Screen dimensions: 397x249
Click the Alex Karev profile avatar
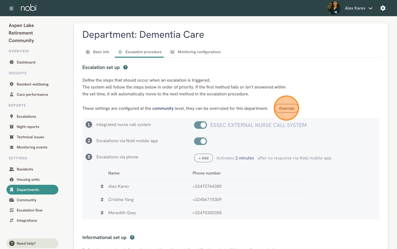334,8
